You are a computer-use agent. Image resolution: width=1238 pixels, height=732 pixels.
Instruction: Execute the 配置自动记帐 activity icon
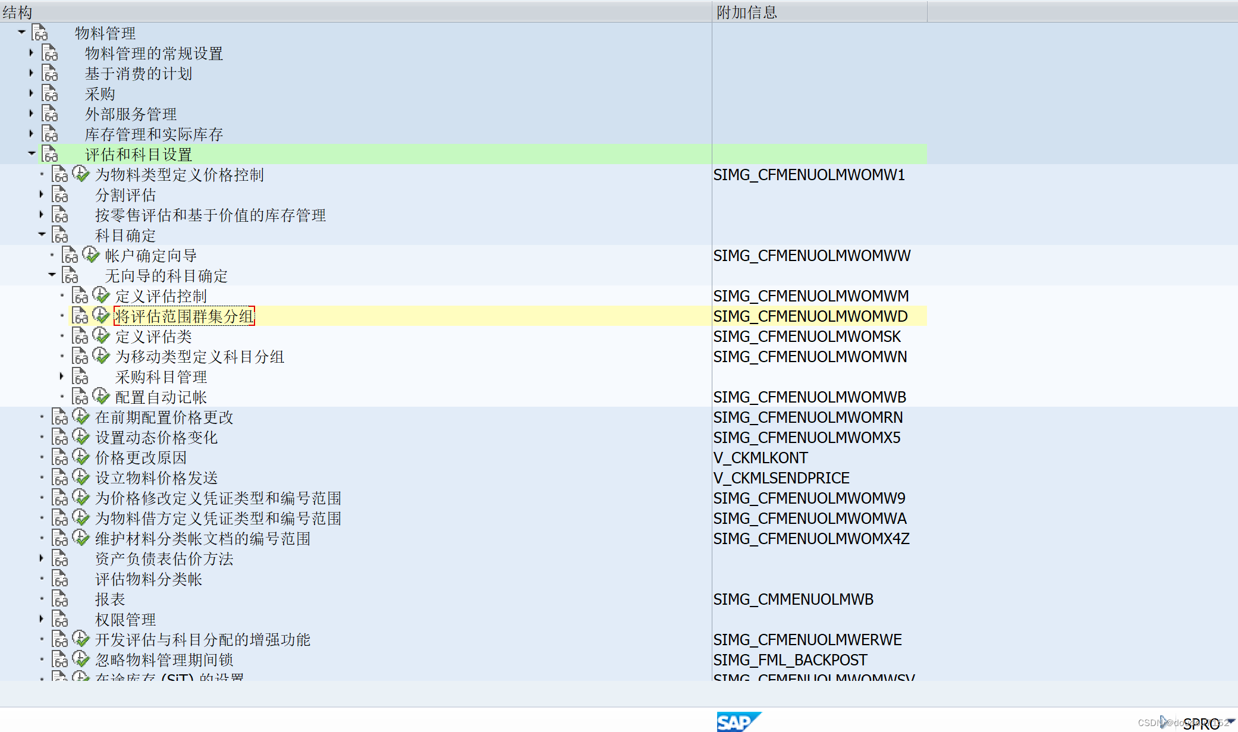101,397
